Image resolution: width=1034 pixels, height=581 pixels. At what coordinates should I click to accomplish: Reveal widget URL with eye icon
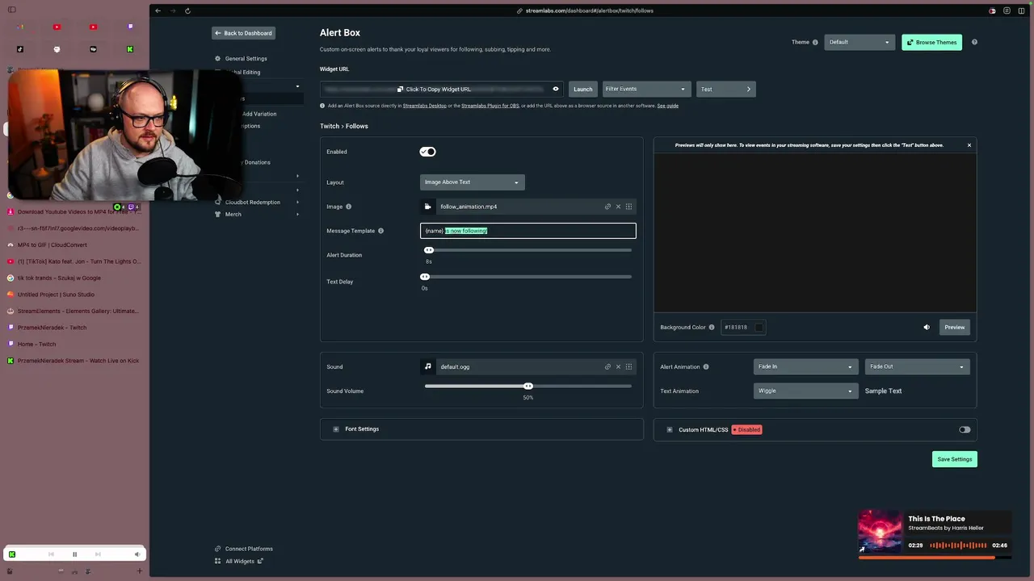tap(555, 90)
